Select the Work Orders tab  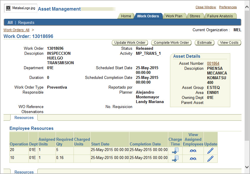tap(148, 16)
